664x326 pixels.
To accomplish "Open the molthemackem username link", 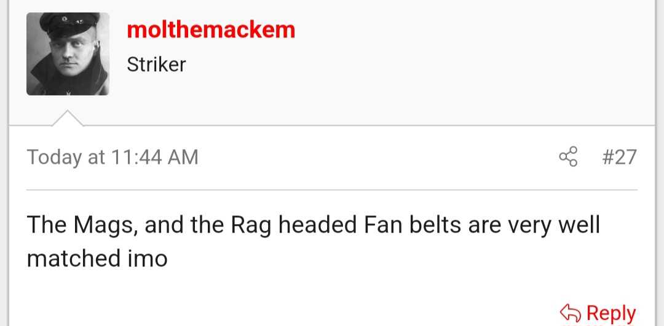I will [x=211, y=29].
